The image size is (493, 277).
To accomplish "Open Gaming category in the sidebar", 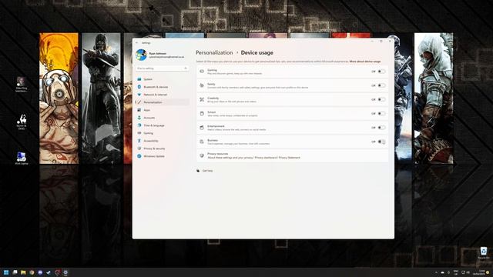I will [x=162, y=133].
